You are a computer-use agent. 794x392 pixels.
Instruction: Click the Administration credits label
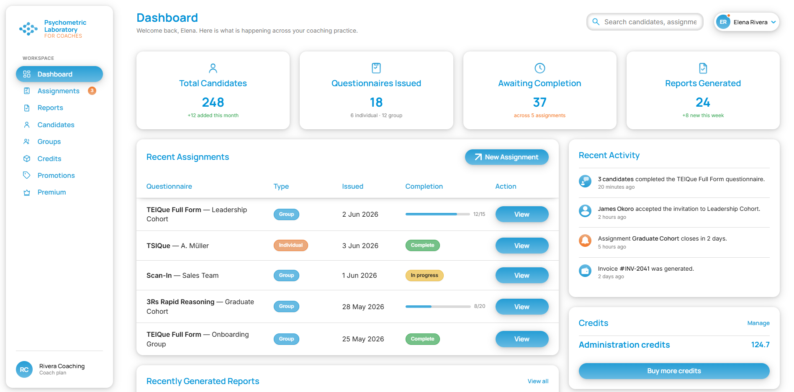pos(624,345)
